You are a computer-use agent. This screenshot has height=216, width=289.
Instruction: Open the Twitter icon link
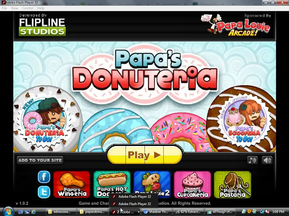tap(44, 192)
